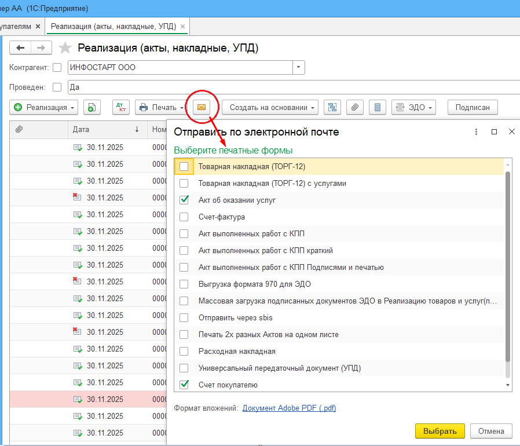Uncheck Акт об оказании услуг
The height and width of the screenshot is (446, 520).
pos(184,200)
